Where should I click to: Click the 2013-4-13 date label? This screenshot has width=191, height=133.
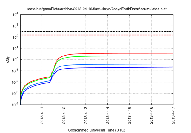tap(86, 115)
